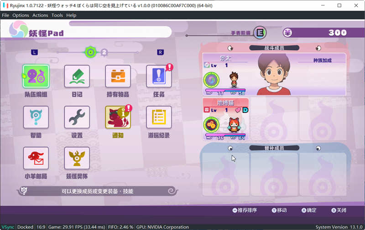365x230 pixels.
Task: Open the 小羊邮局 post office icon
Action: tap(36, 158)
